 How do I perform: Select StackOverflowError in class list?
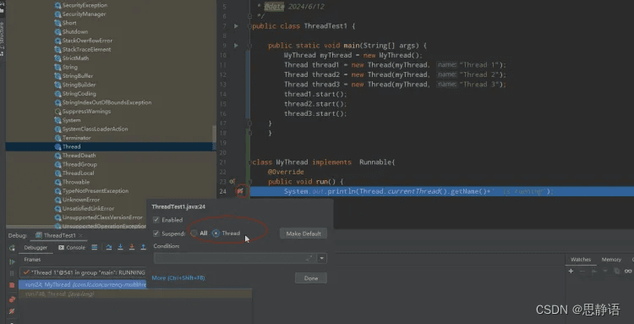click(87, 41)
